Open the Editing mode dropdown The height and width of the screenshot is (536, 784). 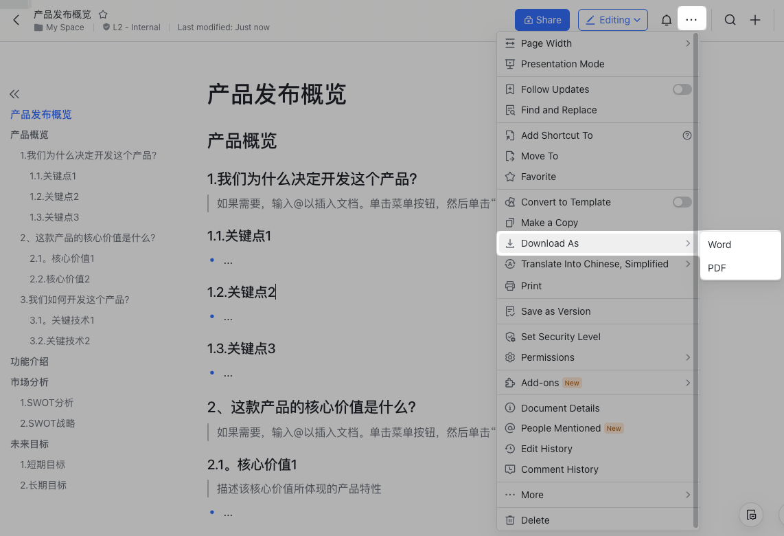613,20
